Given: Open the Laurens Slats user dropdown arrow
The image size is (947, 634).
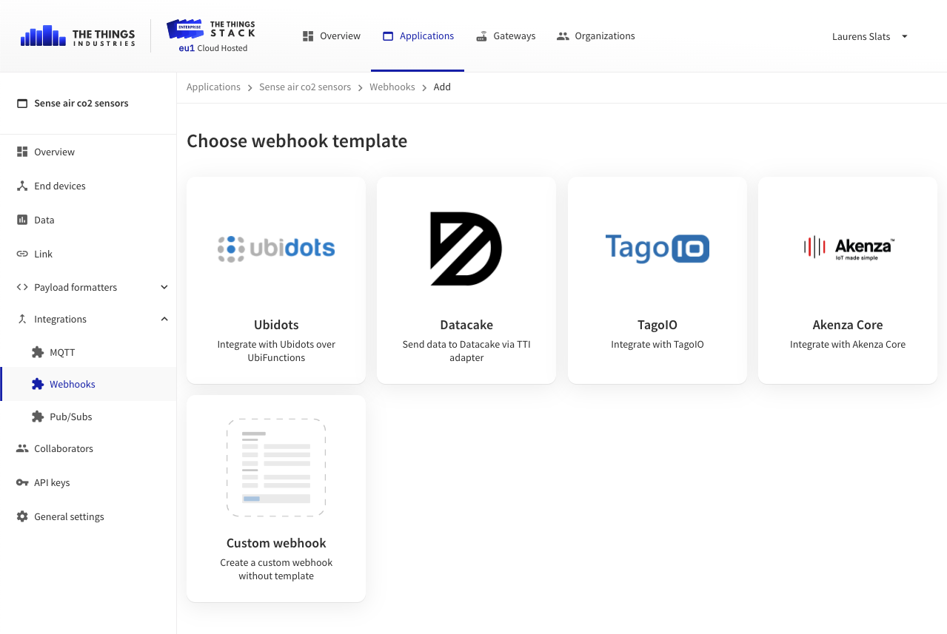Looking at the screenshot, I should tap(905, 36).
